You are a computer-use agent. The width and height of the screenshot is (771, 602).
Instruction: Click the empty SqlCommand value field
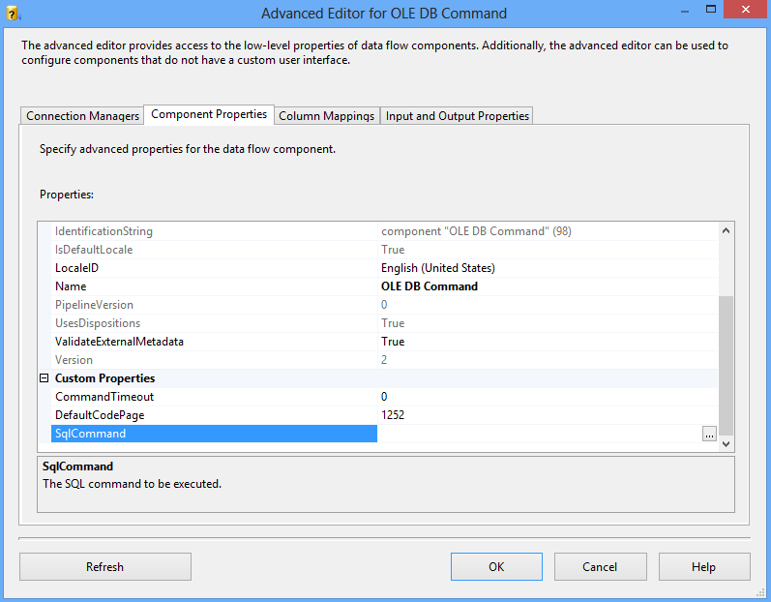540,434
